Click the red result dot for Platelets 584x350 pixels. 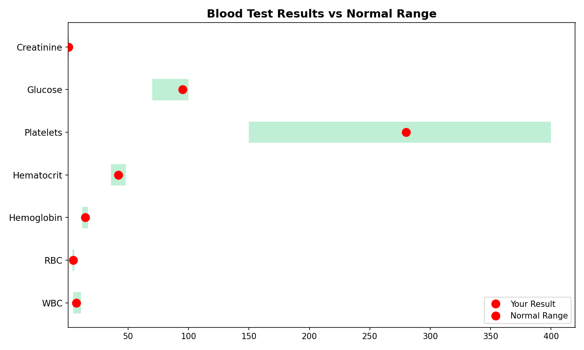406,133
